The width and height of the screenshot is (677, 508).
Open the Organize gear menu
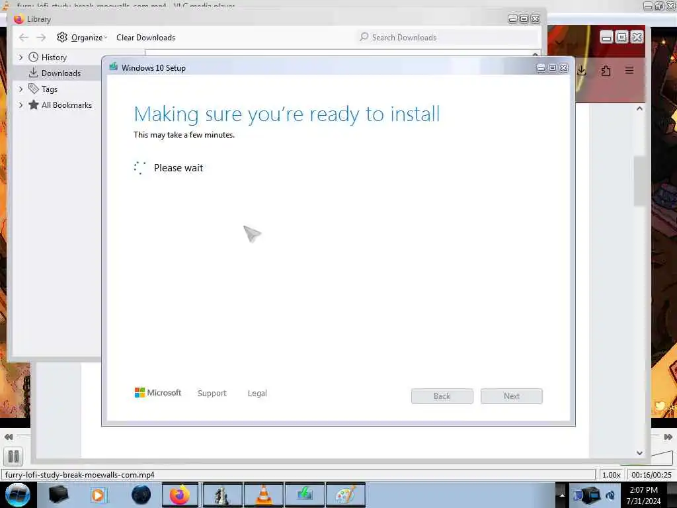(81, 38)
